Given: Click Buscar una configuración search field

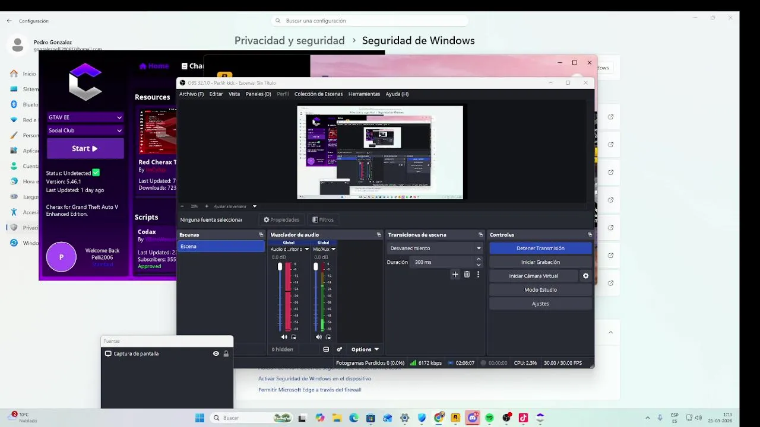Looking at the screenshot, I should pyautogui.click(x=370, y=21).
